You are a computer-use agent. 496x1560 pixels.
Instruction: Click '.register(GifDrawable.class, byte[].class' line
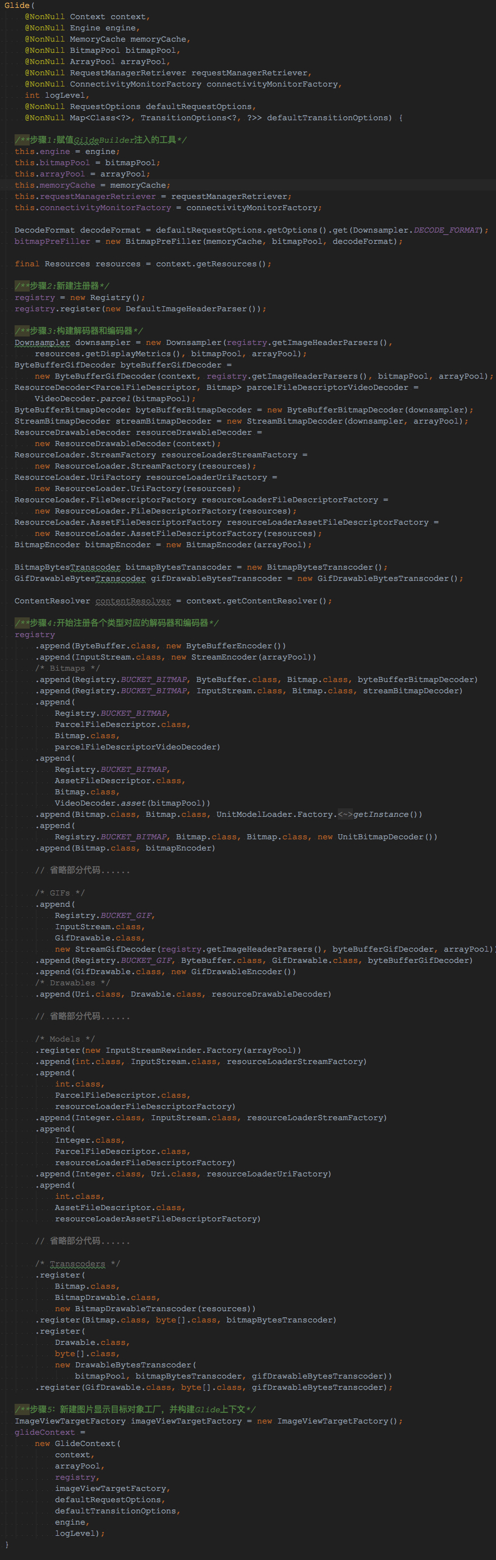[x=214, y=1388]
